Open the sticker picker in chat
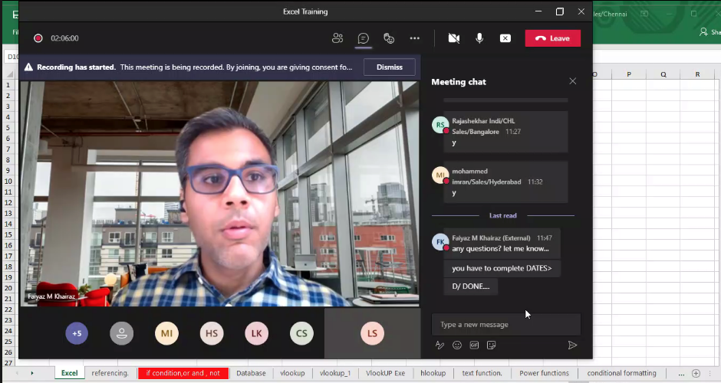This screenshot has height=383, width=721. click(x=492, y=345)
